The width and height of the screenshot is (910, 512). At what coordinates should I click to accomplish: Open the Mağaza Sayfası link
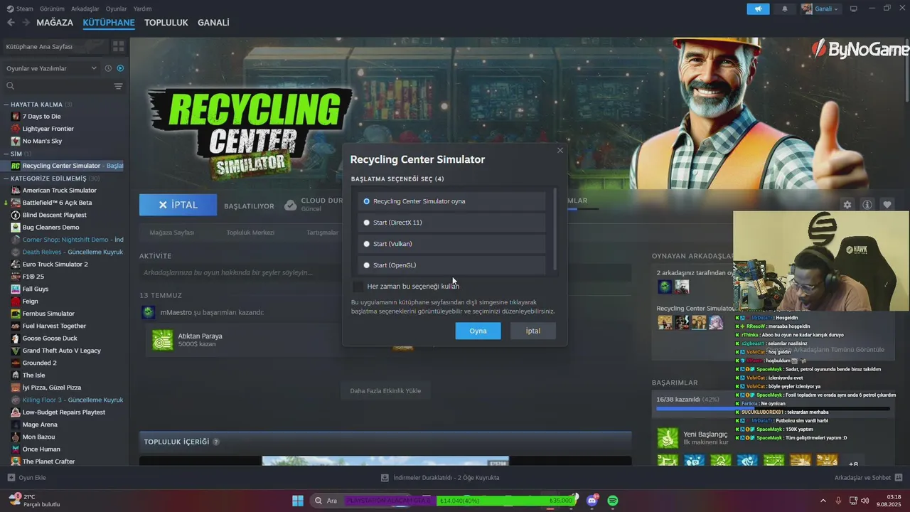(171, 233)
